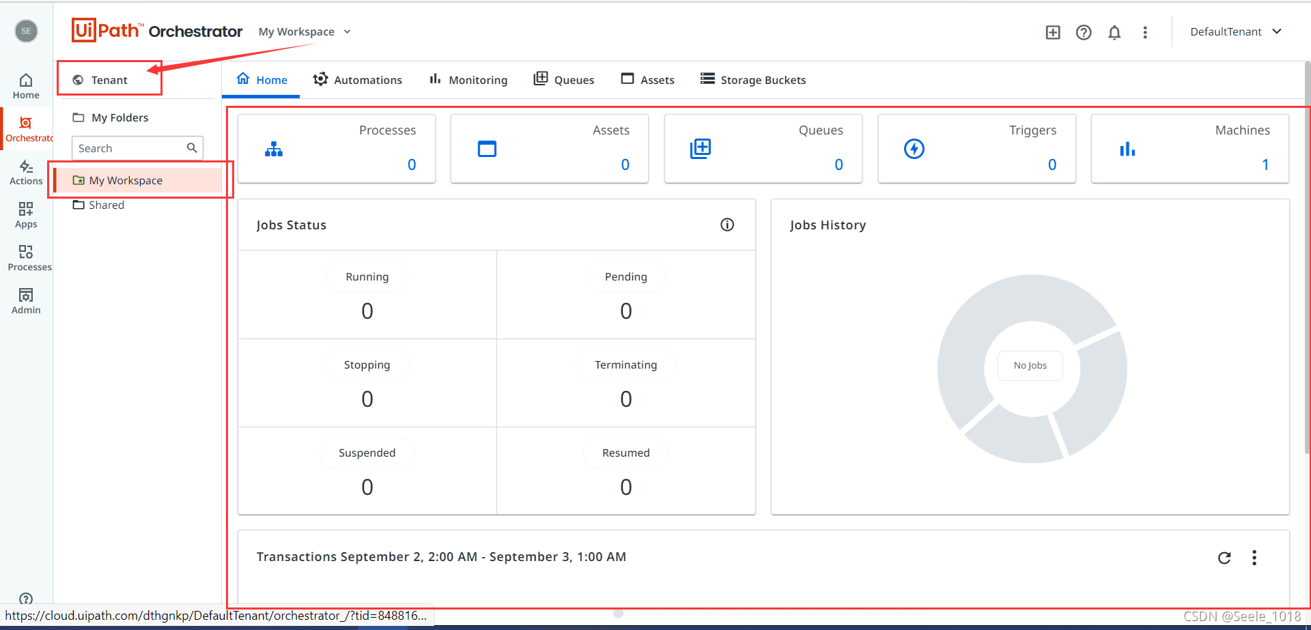Open the header three-dot menu
Viewport: 1311px width, 630px height.
click(1145, 32)
